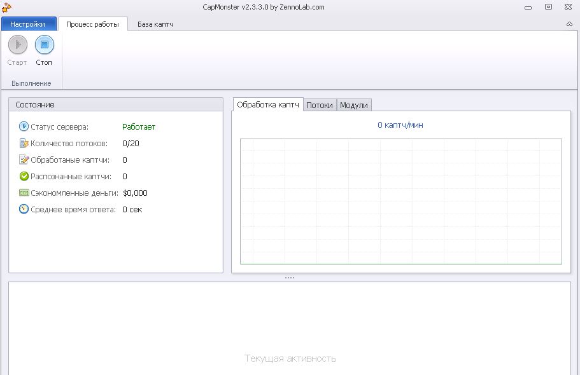Click the 0 сек response time value
Image resolution: width=580 pixels, height=375 pixels.
(x=132, y=210)
